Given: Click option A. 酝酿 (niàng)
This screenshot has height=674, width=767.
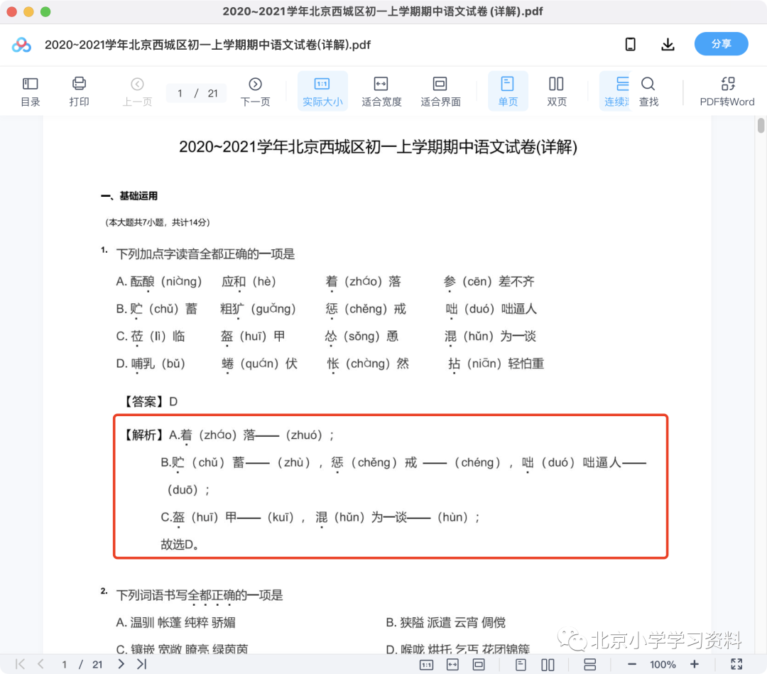Looking at the screenshot, I should click(159, 282).
